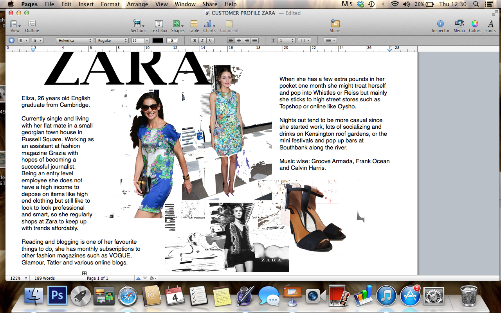Click the Share toolbar icon
The image size is (501, 313).
tap(335, 26)
